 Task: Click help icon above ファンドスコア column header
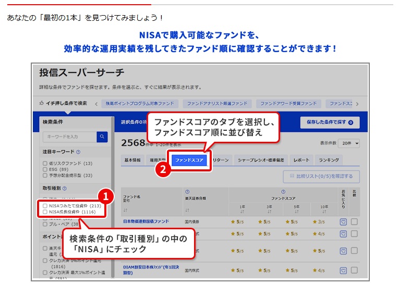(283, 192)
